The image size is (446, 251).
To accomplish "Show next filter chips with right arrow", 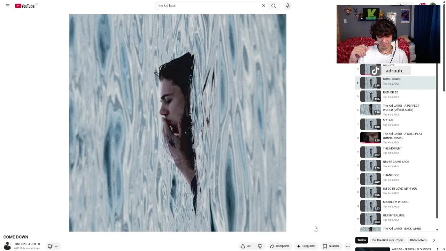I will 434,240.
